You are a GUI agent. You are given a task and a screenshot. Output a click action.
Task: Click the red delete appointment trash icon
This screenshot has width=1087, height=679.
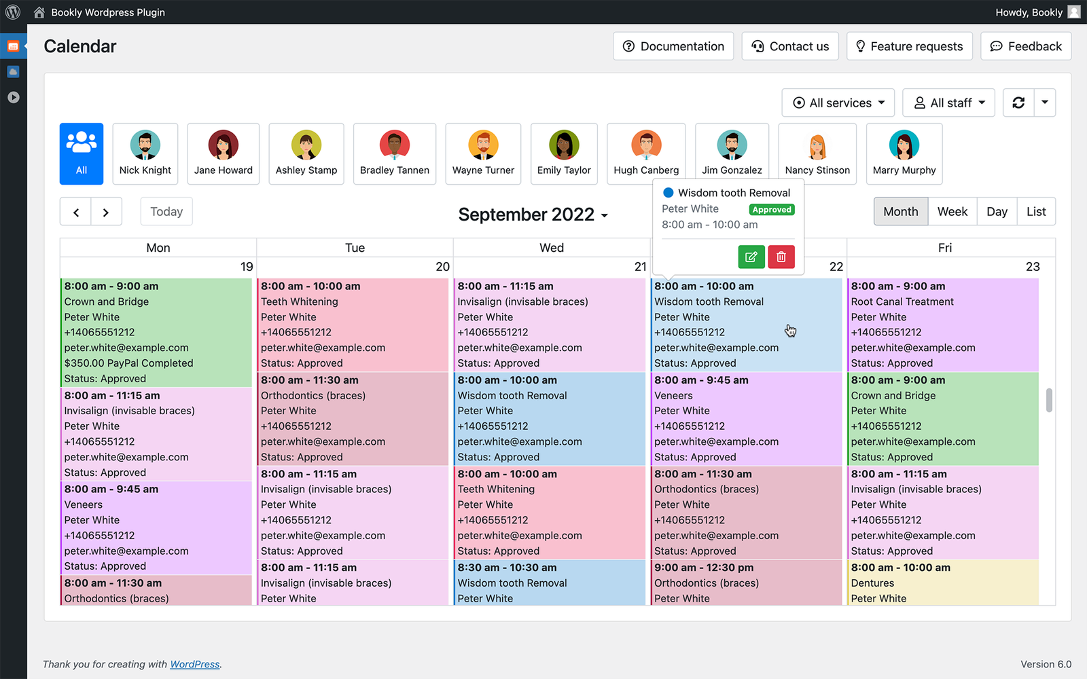coord(781,257)
